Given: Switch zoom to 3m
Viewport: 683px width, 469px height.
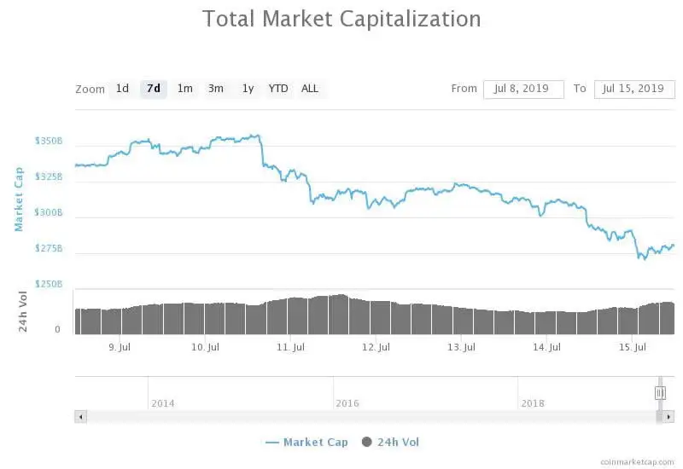Looking at the screenshot, I should click(x=216, y=89).
